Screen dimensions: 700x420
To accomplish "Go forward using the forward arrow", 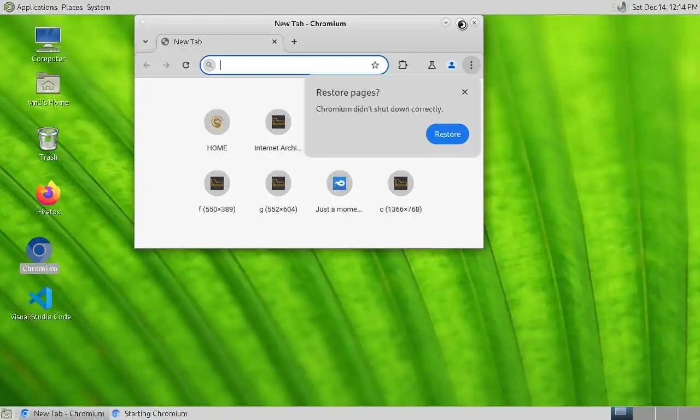I will (166, 65).
